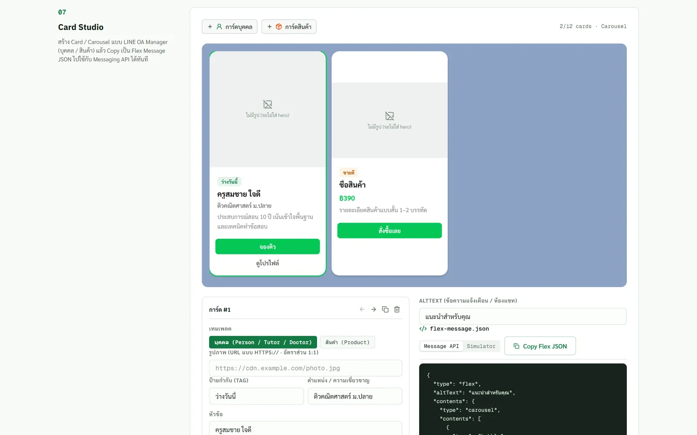Copy the Flex JSON to clipboard
Viewport: 697px width, 435px height.
point(540,346)
